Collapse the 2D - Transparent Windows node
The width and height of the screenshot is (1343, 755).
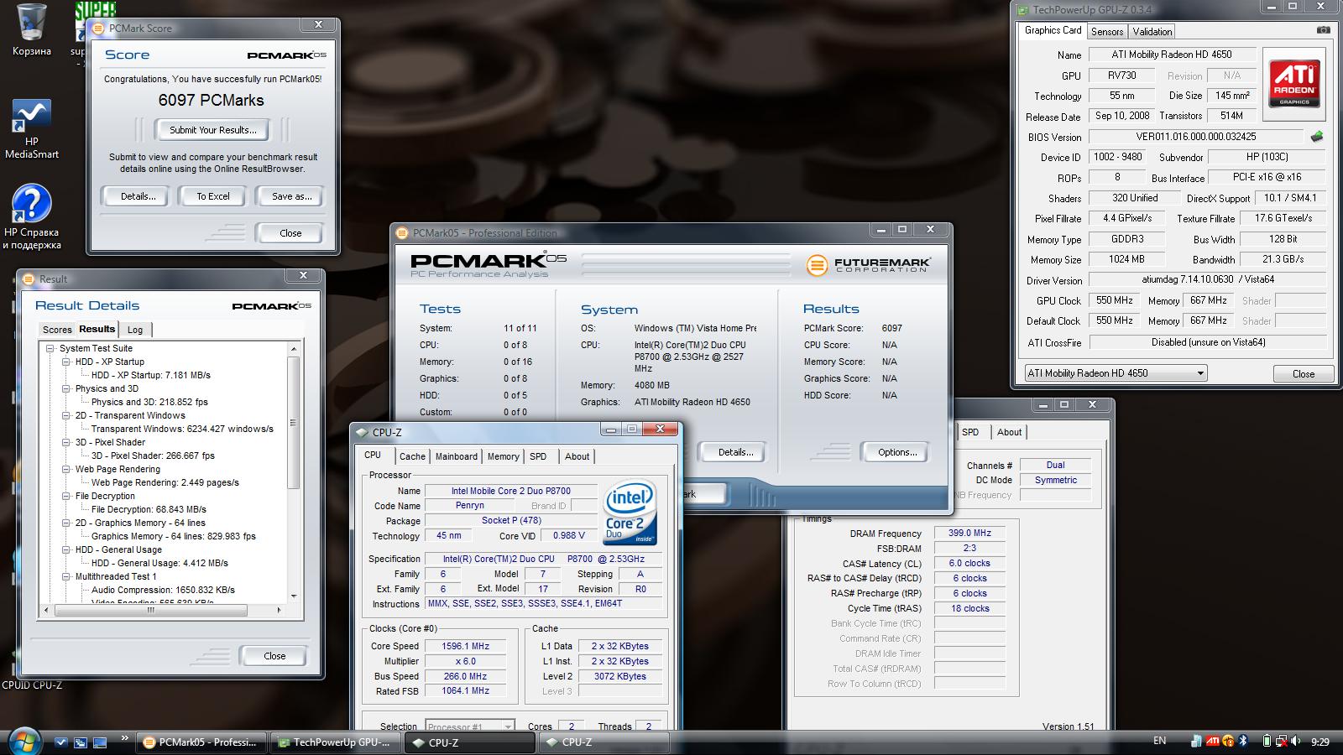point(66,415)
